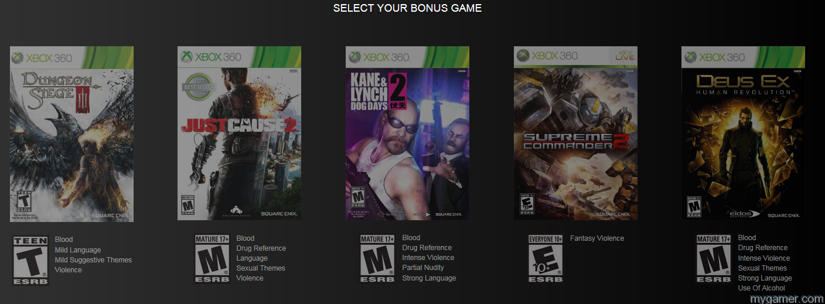
Task: Click the Fantasy Violence descriptor text
Action: [x=597, y=238]
